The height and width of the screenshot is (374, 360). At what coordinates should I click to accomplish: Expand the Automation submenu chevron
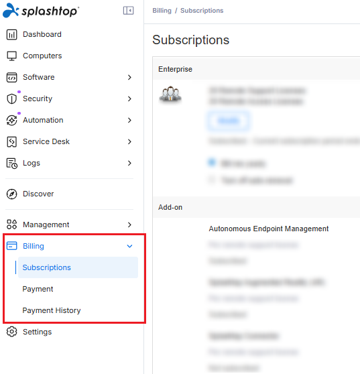point(129,120)
